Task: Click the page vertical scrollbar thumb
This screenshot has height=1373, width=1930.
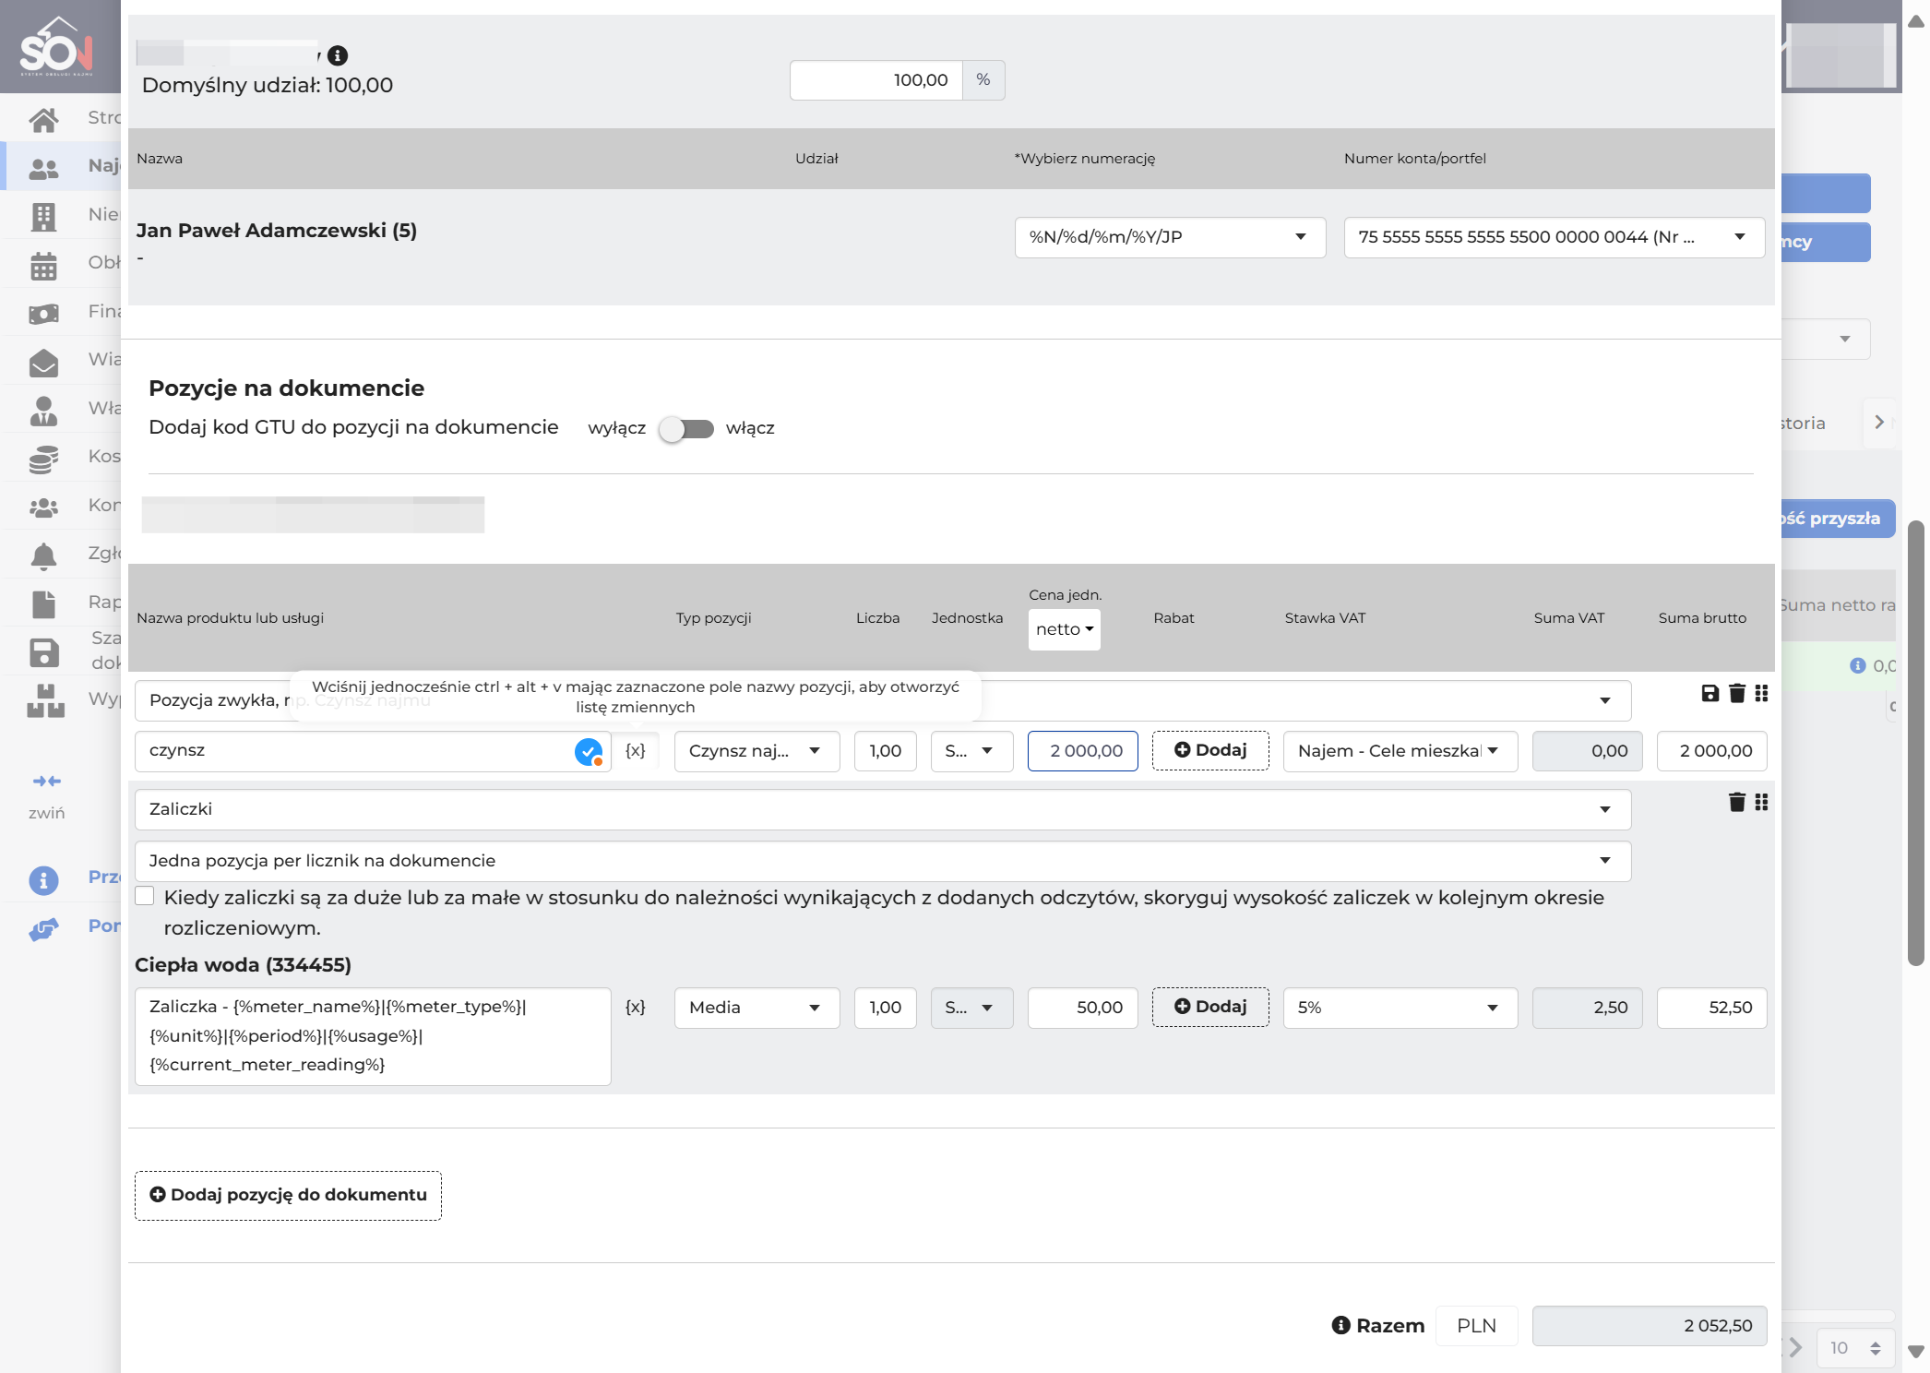Action: point(1915,743)
